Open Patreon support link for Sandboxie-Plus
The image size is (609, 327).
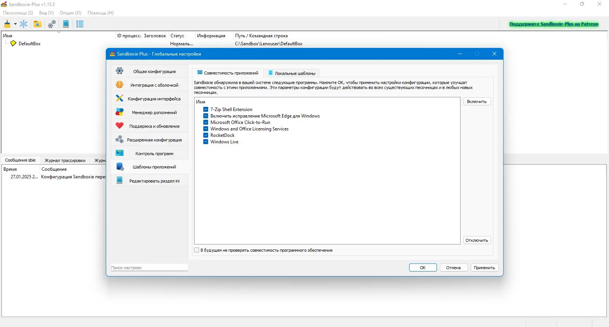(554, 24)
